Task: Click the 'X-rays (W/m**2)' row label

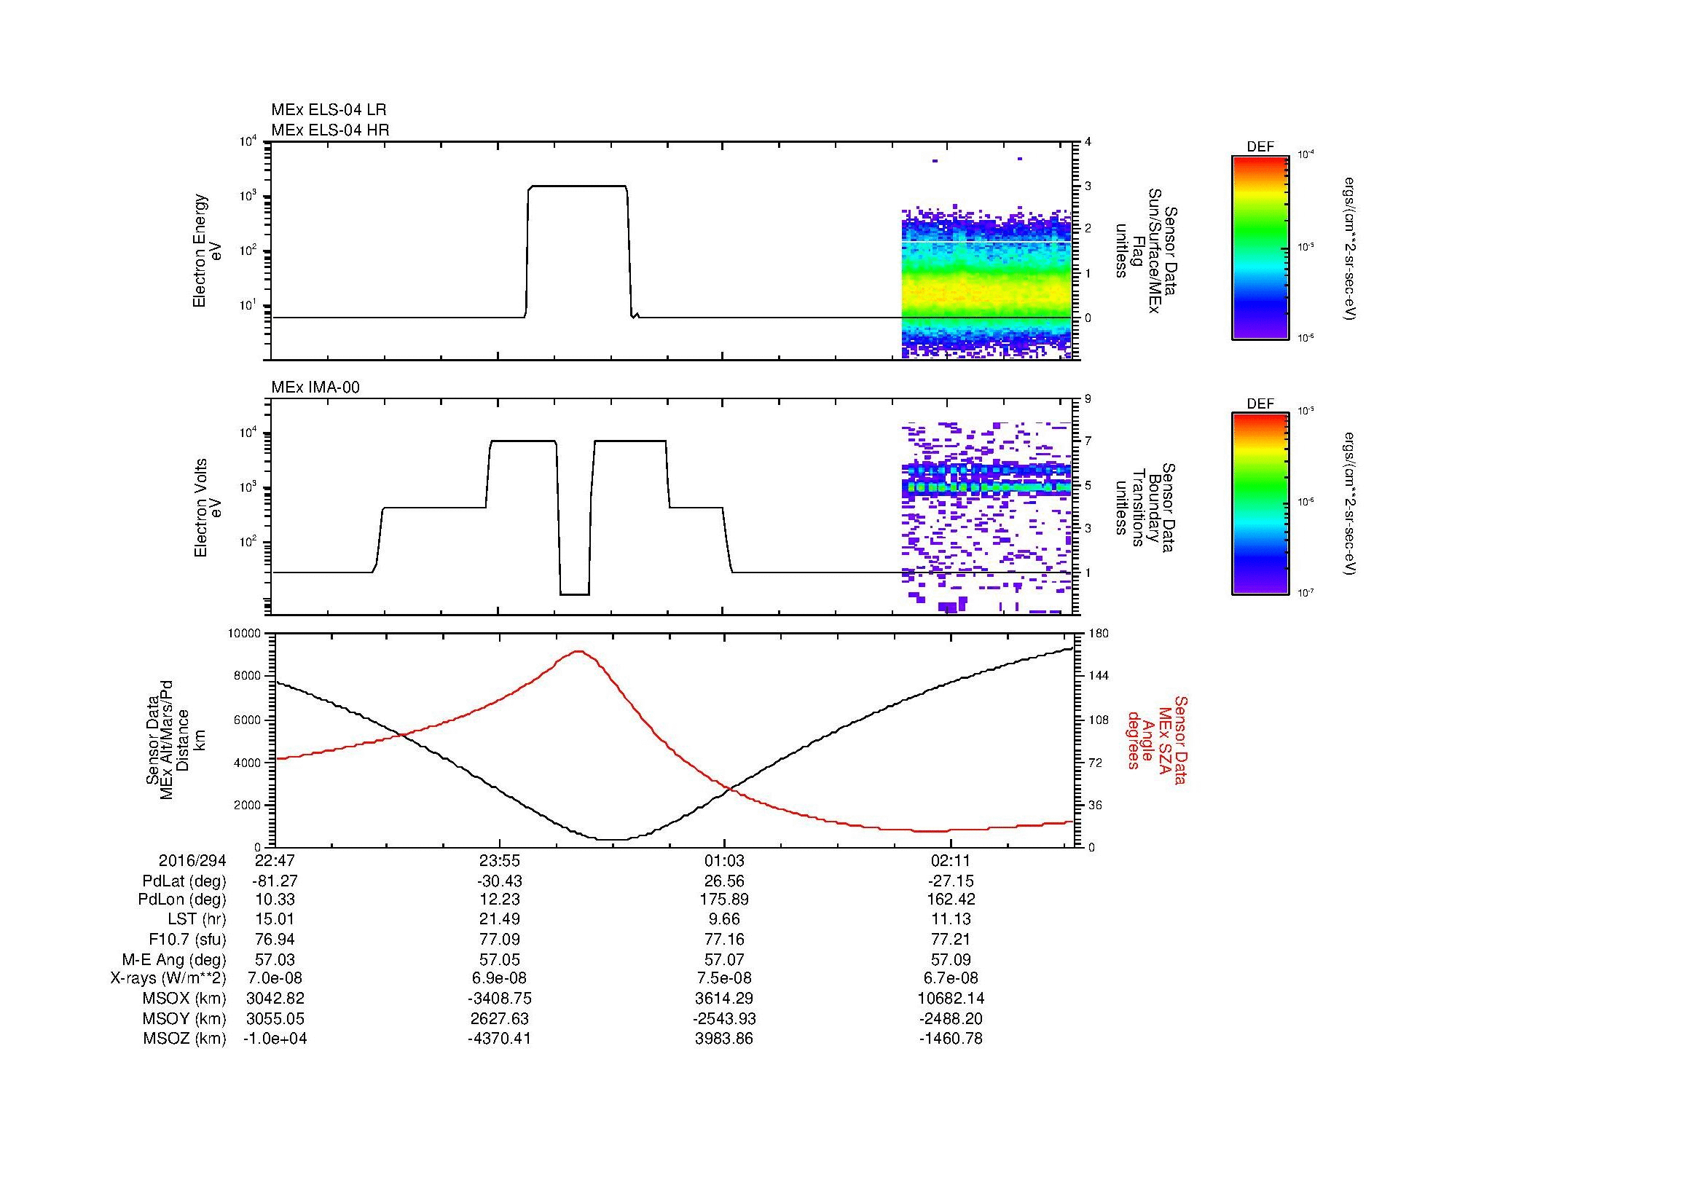Action: [168, 978]
